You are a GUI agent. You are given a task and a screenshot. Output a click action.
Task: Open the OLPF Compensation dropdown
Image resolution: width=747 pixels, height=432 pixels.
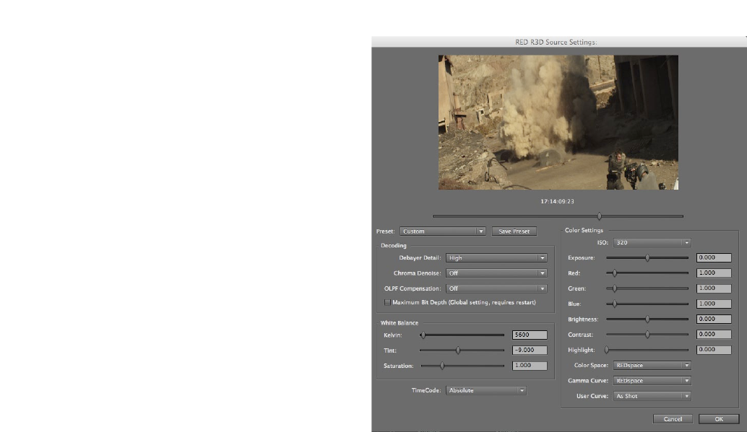pos(496,288)
